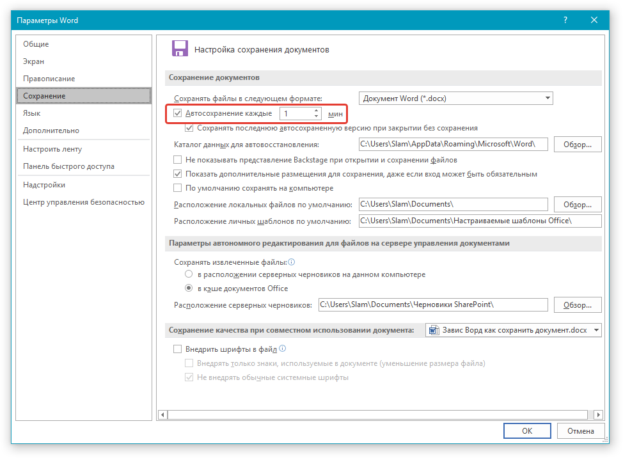Click the personal templates path field
Viewport: 623px width, 458px height.
coord(480,221)
